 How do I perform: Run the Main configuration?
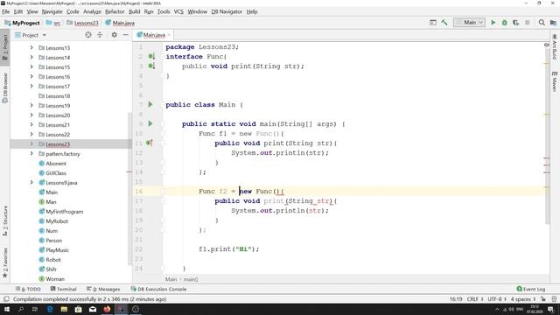coord(493,23)
